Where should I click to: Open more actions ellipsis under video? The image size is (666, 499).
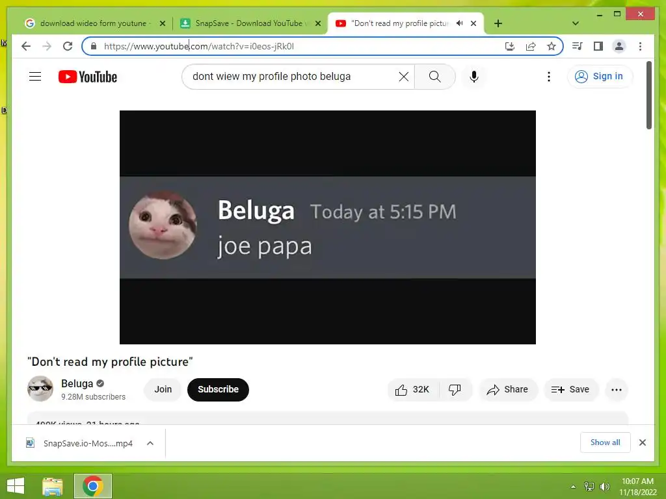tap(617, 390)
